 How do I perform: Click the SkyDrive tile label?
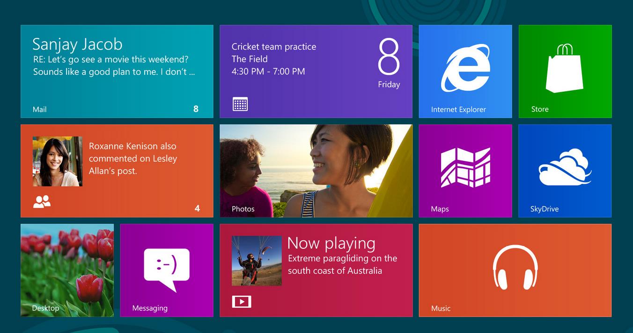545,209
